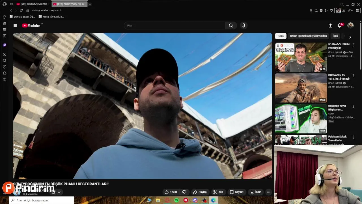Open the settings gear in Opera sidebar
Screen dimensions: 362x204
tap(5, 79)
